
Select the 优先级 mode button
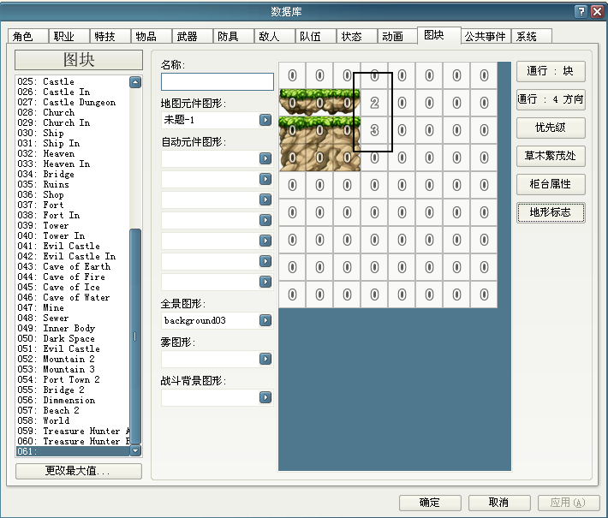click(x=551, y=128)
